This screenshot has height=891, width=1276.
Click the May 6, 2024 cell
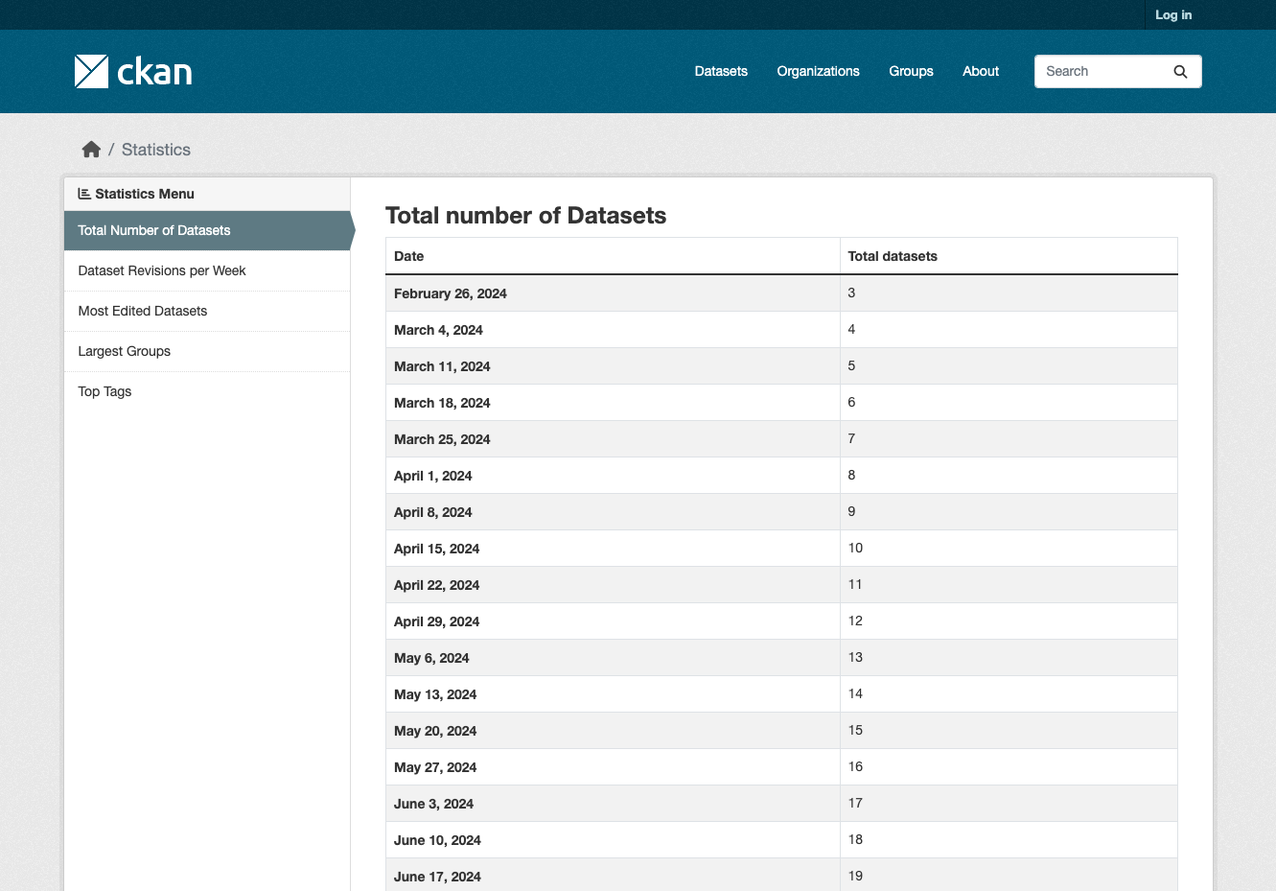[x=613, y=658]
